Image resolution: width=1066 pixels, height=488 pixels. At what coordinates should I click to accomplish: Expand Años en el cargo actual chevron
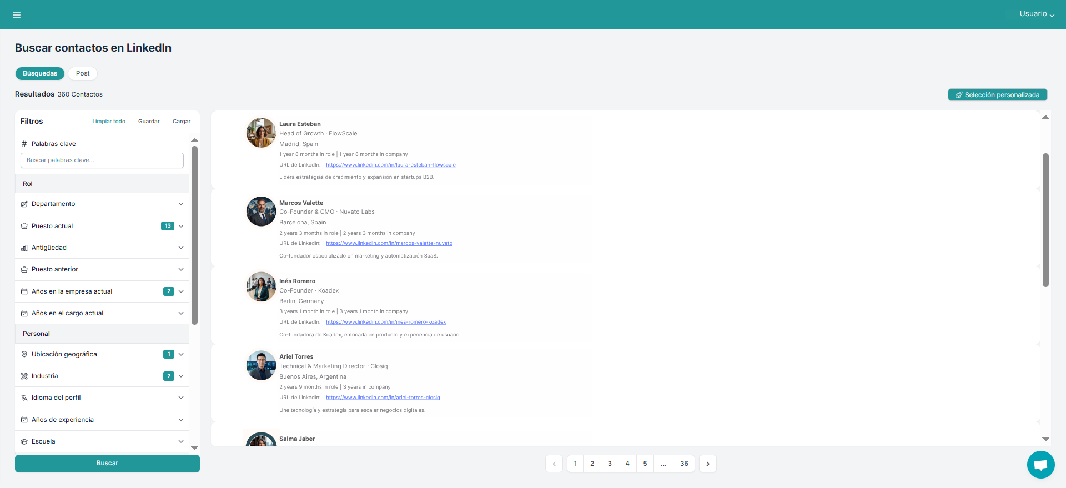(x=181, y=313)
